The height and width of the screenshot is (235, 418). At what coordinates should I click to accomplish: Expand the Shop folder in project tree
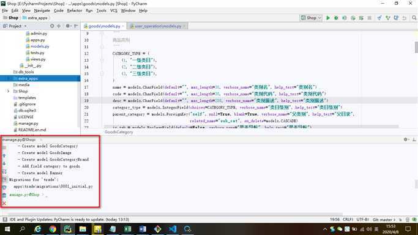pos(9,91)
